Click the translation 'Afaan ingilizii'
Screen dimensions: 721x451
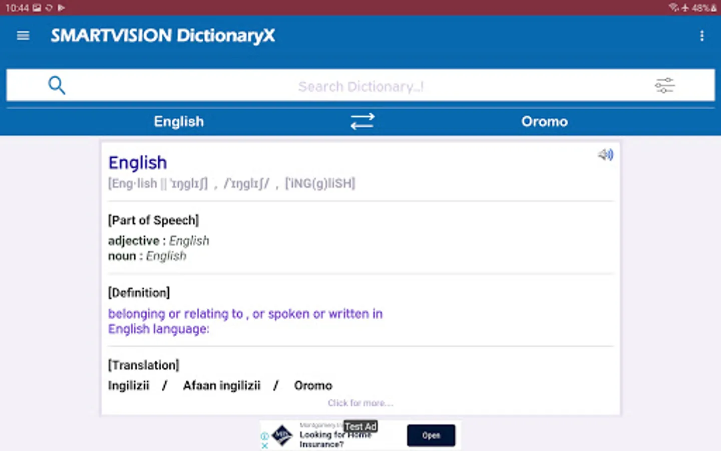[x=222, y=385]
